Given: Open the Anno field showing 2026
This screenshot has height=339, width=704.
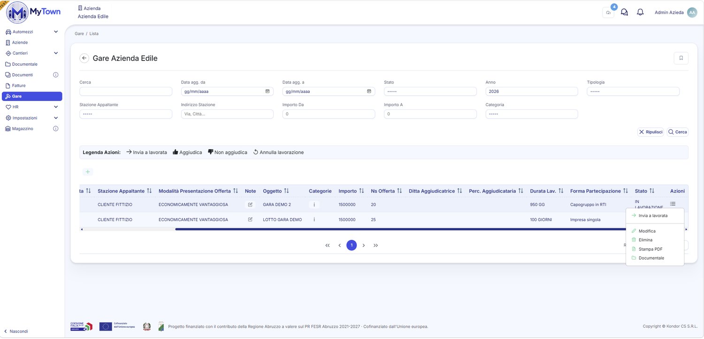Looking at the screenshot, I should 532,92.
